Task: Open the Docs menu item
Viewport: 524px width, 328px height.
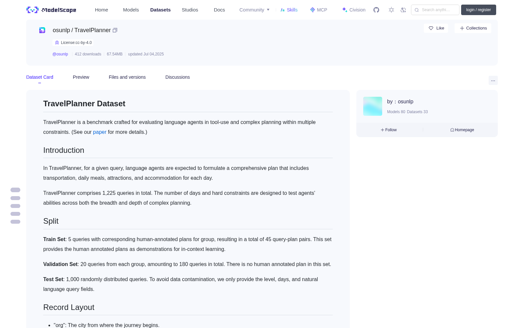Action: tap(219, 10)
